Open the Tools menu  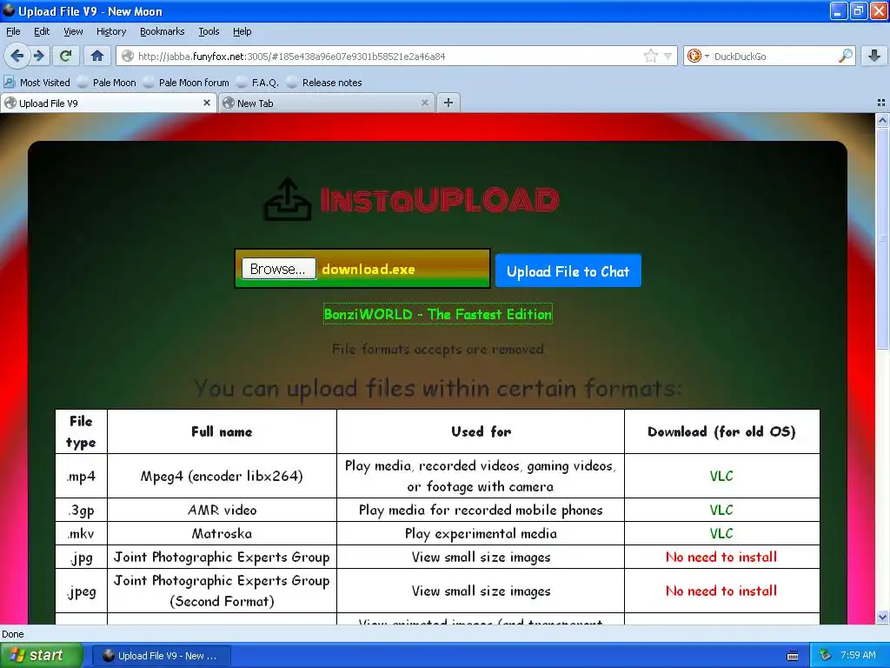coord(209,31)
